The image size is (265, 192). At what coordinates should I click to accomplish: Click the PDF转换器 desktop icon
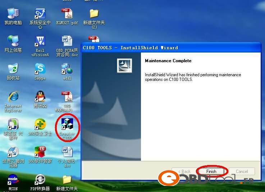[x=40, y=179]
